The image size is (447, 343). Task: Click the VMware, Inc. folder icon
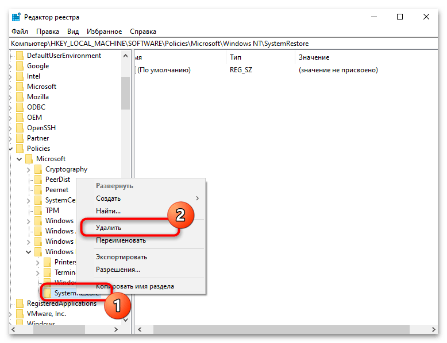(x=20, y=314)
